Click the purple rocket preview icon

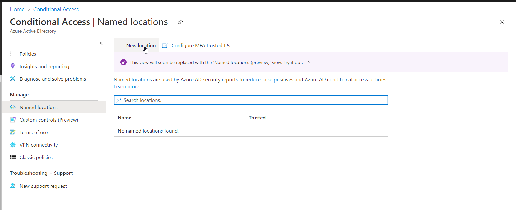pos(124,62)
